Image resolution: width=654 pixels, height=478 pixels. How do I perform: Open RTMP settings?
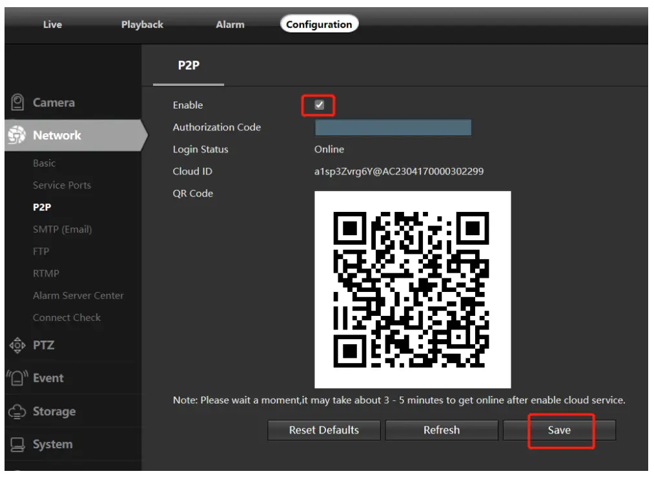(x=46, y=274)
